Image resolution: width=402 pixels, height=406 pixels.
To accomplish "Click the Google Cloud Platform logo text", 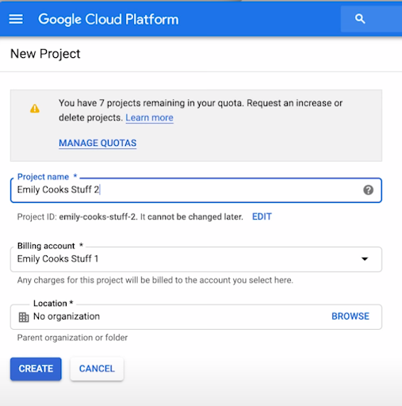I will pyautogui.click(x=109, y=20).
